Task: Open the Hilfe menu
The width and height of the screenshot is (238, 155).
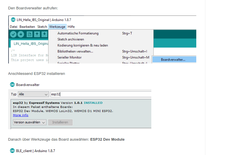Action: 71,27
